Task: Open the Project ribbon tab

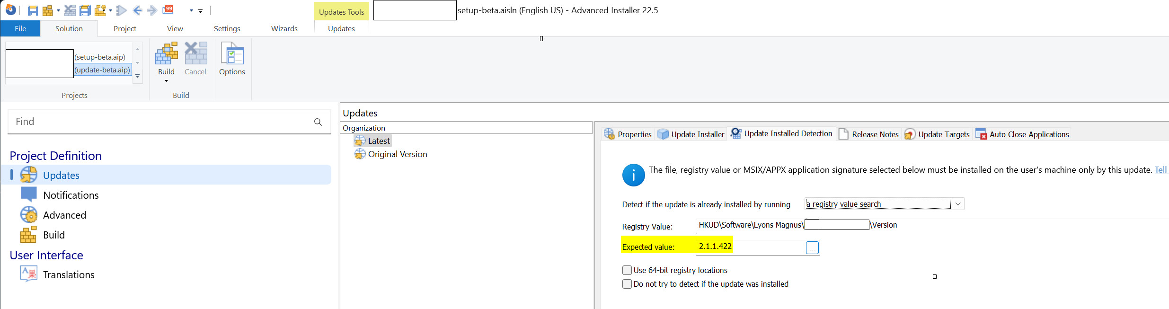Action: 124,29
